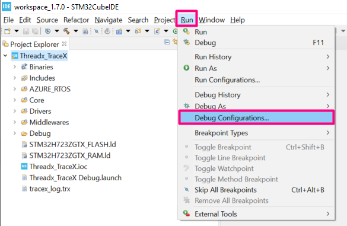Click the New Source Folder toolbar icon
The height and width of the screenshot is (226, 347).
(138, 31)
